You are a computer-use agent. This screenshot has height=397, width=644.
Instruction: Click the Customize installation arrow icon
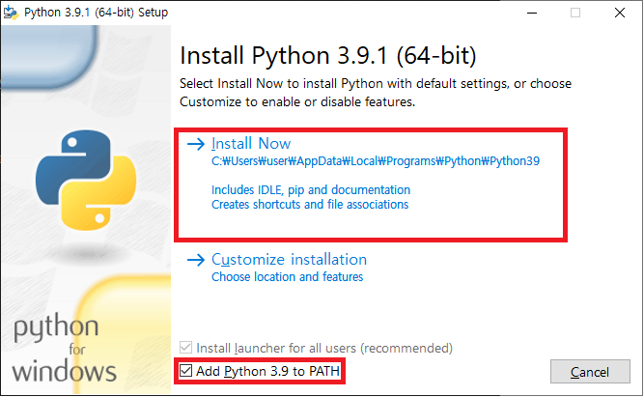point(196,260)
